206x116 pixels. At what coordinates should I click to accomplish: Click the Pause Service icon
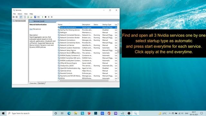(x=49, y=17)
